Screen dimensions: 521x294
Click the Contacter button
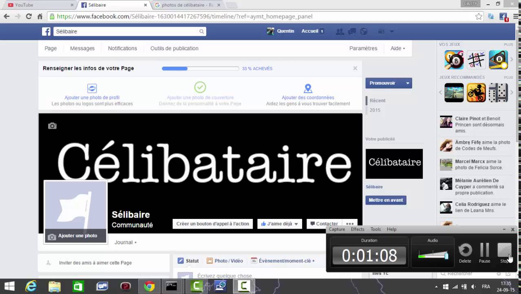click(324, 224)
